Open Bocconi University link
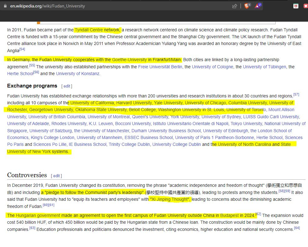 pos(133,123)
